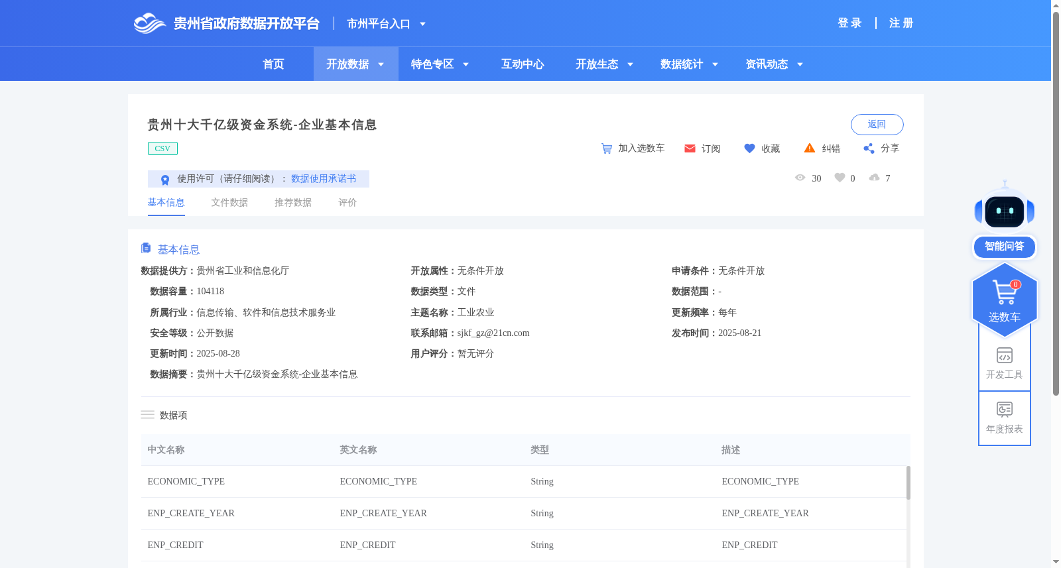
Task: Click the 数据容量 value 104118
Action: [210, 292]
